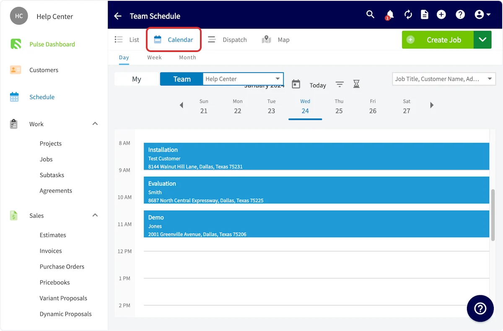Viewport: 503px width, 331px height.
Task: Open the user account menu icon
Action: [x=482, y=15]
